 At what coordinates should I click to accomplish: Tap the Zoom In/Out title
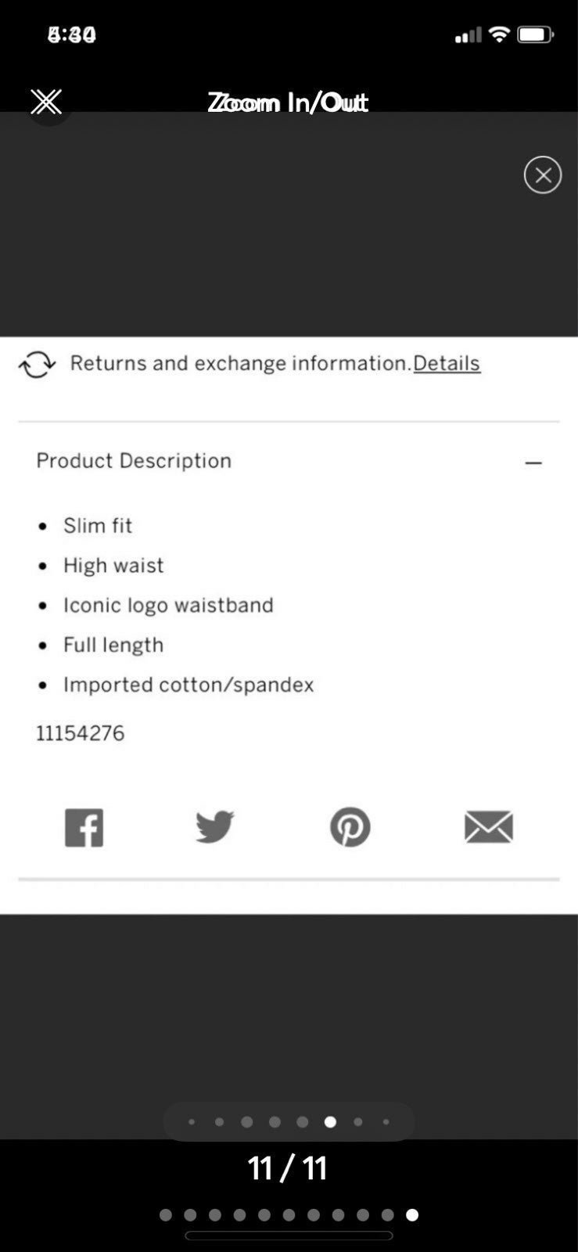(x=288, y=103)
